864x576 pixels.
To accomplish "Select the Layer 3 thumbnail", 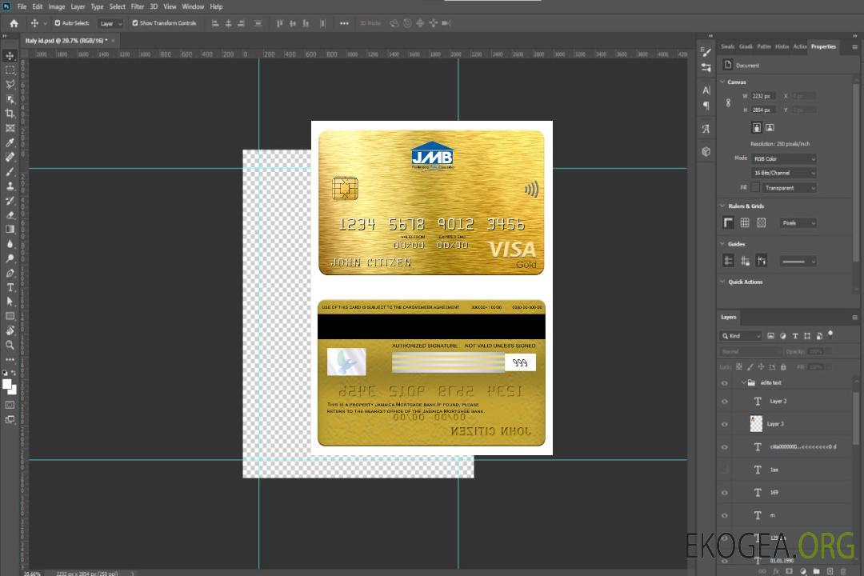I will 757,424.
